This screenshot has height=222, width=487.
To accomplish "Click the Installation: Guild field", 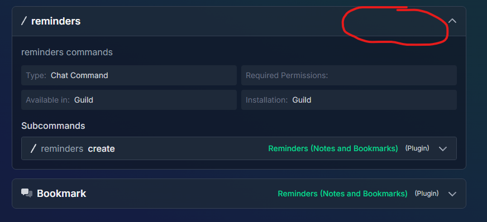I will tap(349, 100).
